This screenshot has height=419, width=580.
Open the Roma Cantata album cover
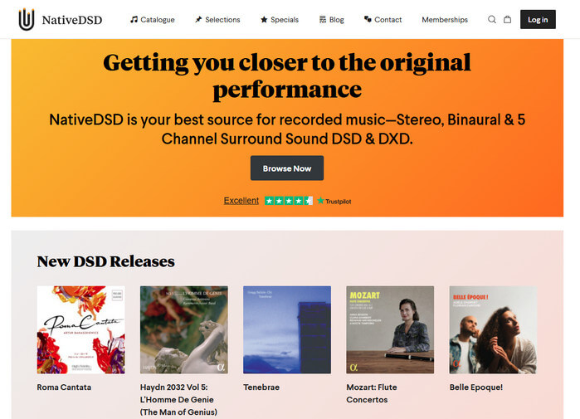[80, 329]
